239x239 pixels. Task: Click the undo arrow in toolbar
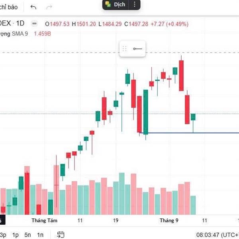[33, 7]
